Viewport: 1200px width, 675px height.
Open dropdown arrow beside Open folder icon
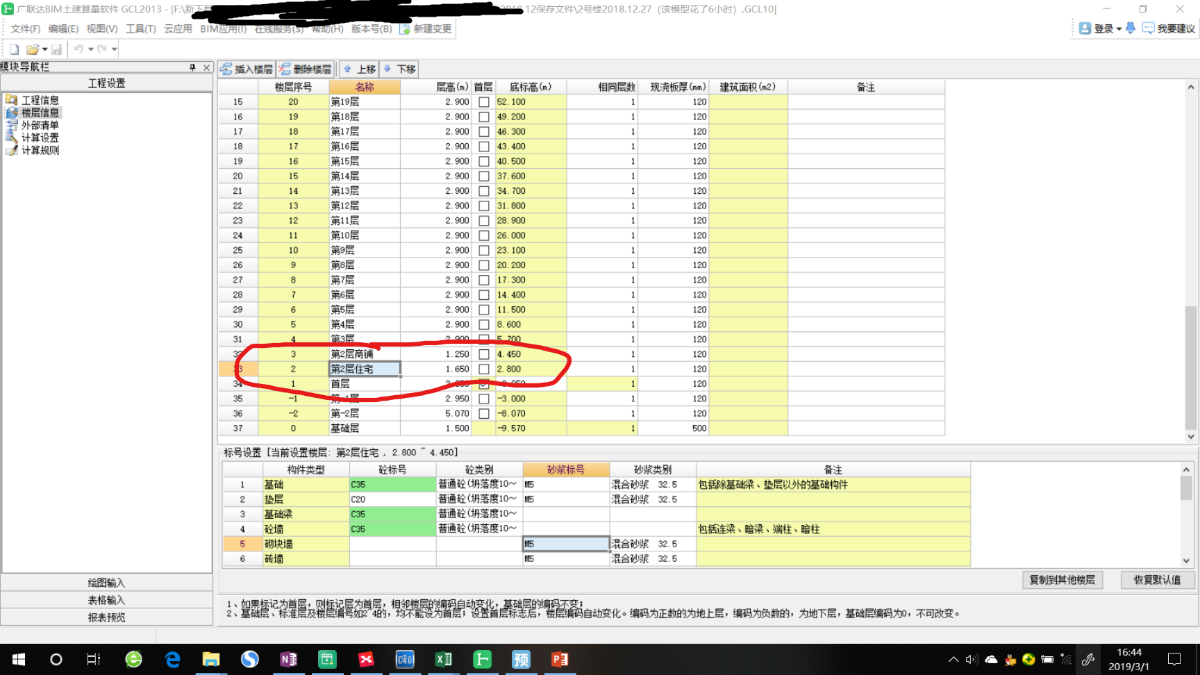(x=44, y=49)
